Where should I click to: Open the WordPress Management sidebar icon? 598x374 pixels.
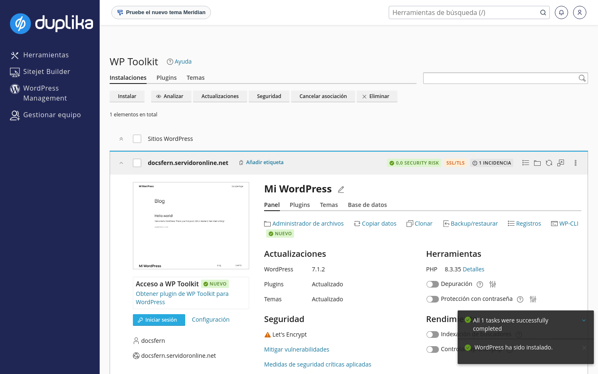pyautogui.click(x=15, y=89)
